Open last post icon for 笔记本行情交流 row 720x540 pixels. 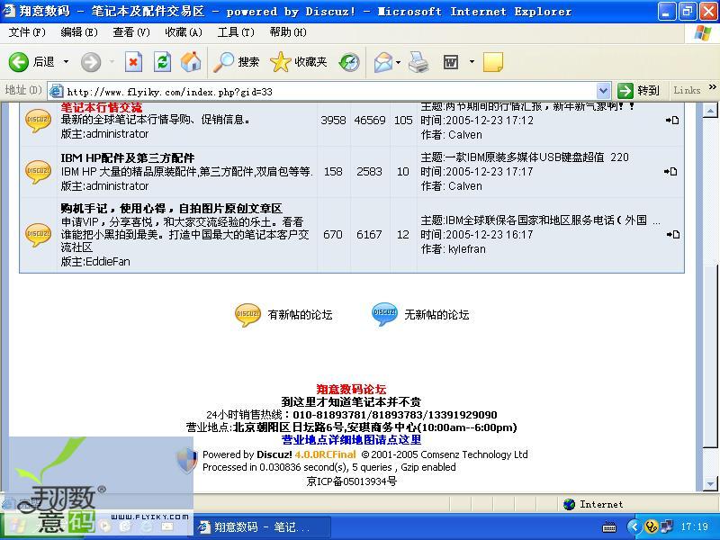[x=672, y=121]
